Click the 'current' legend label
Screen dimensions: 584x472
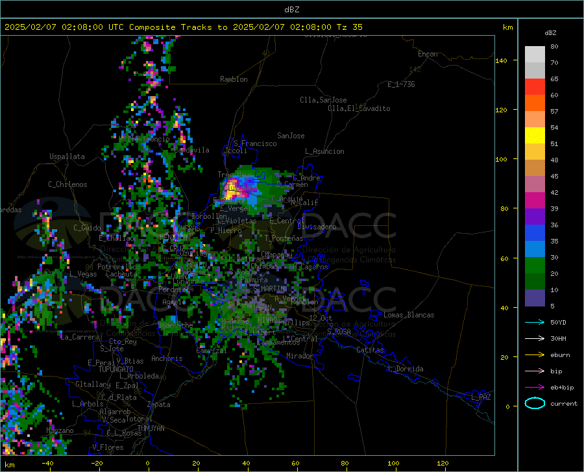point(564,404)
